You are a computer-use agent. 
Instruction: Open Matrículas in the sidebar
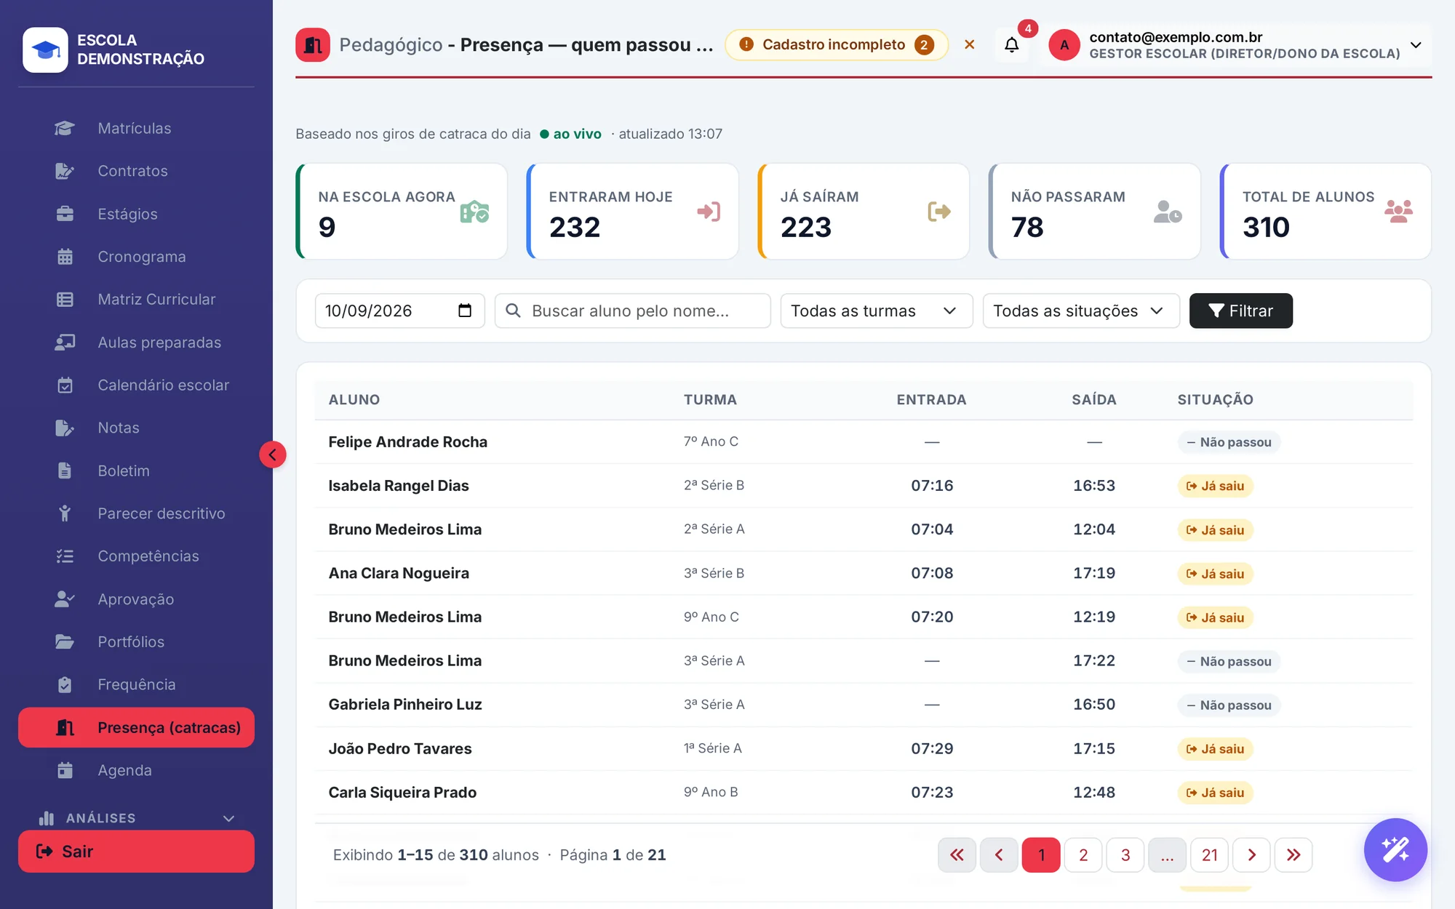136,128
